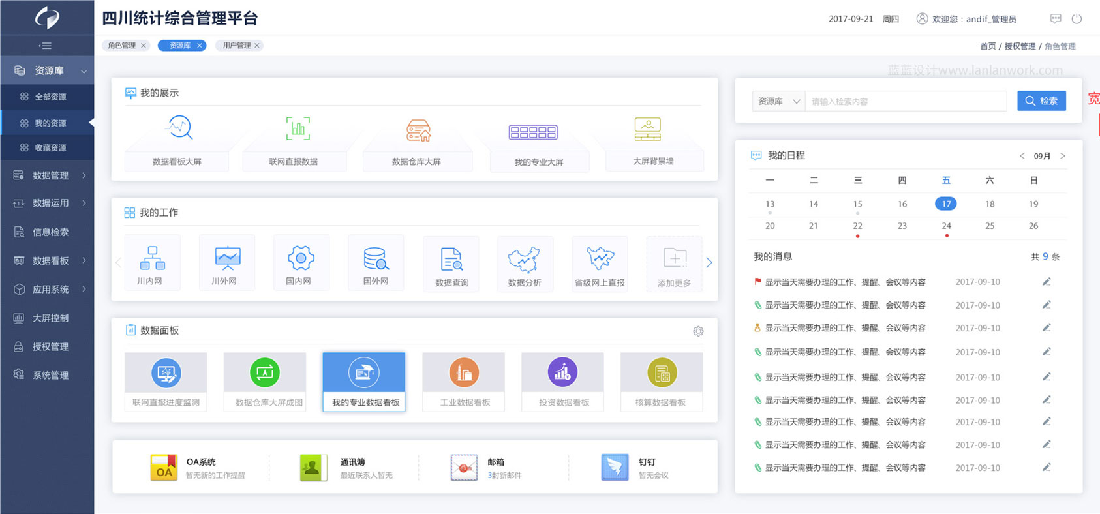1100x514 pixels.
Task: Click the 数据分析 map chart icon
Action: pos(525,260)
